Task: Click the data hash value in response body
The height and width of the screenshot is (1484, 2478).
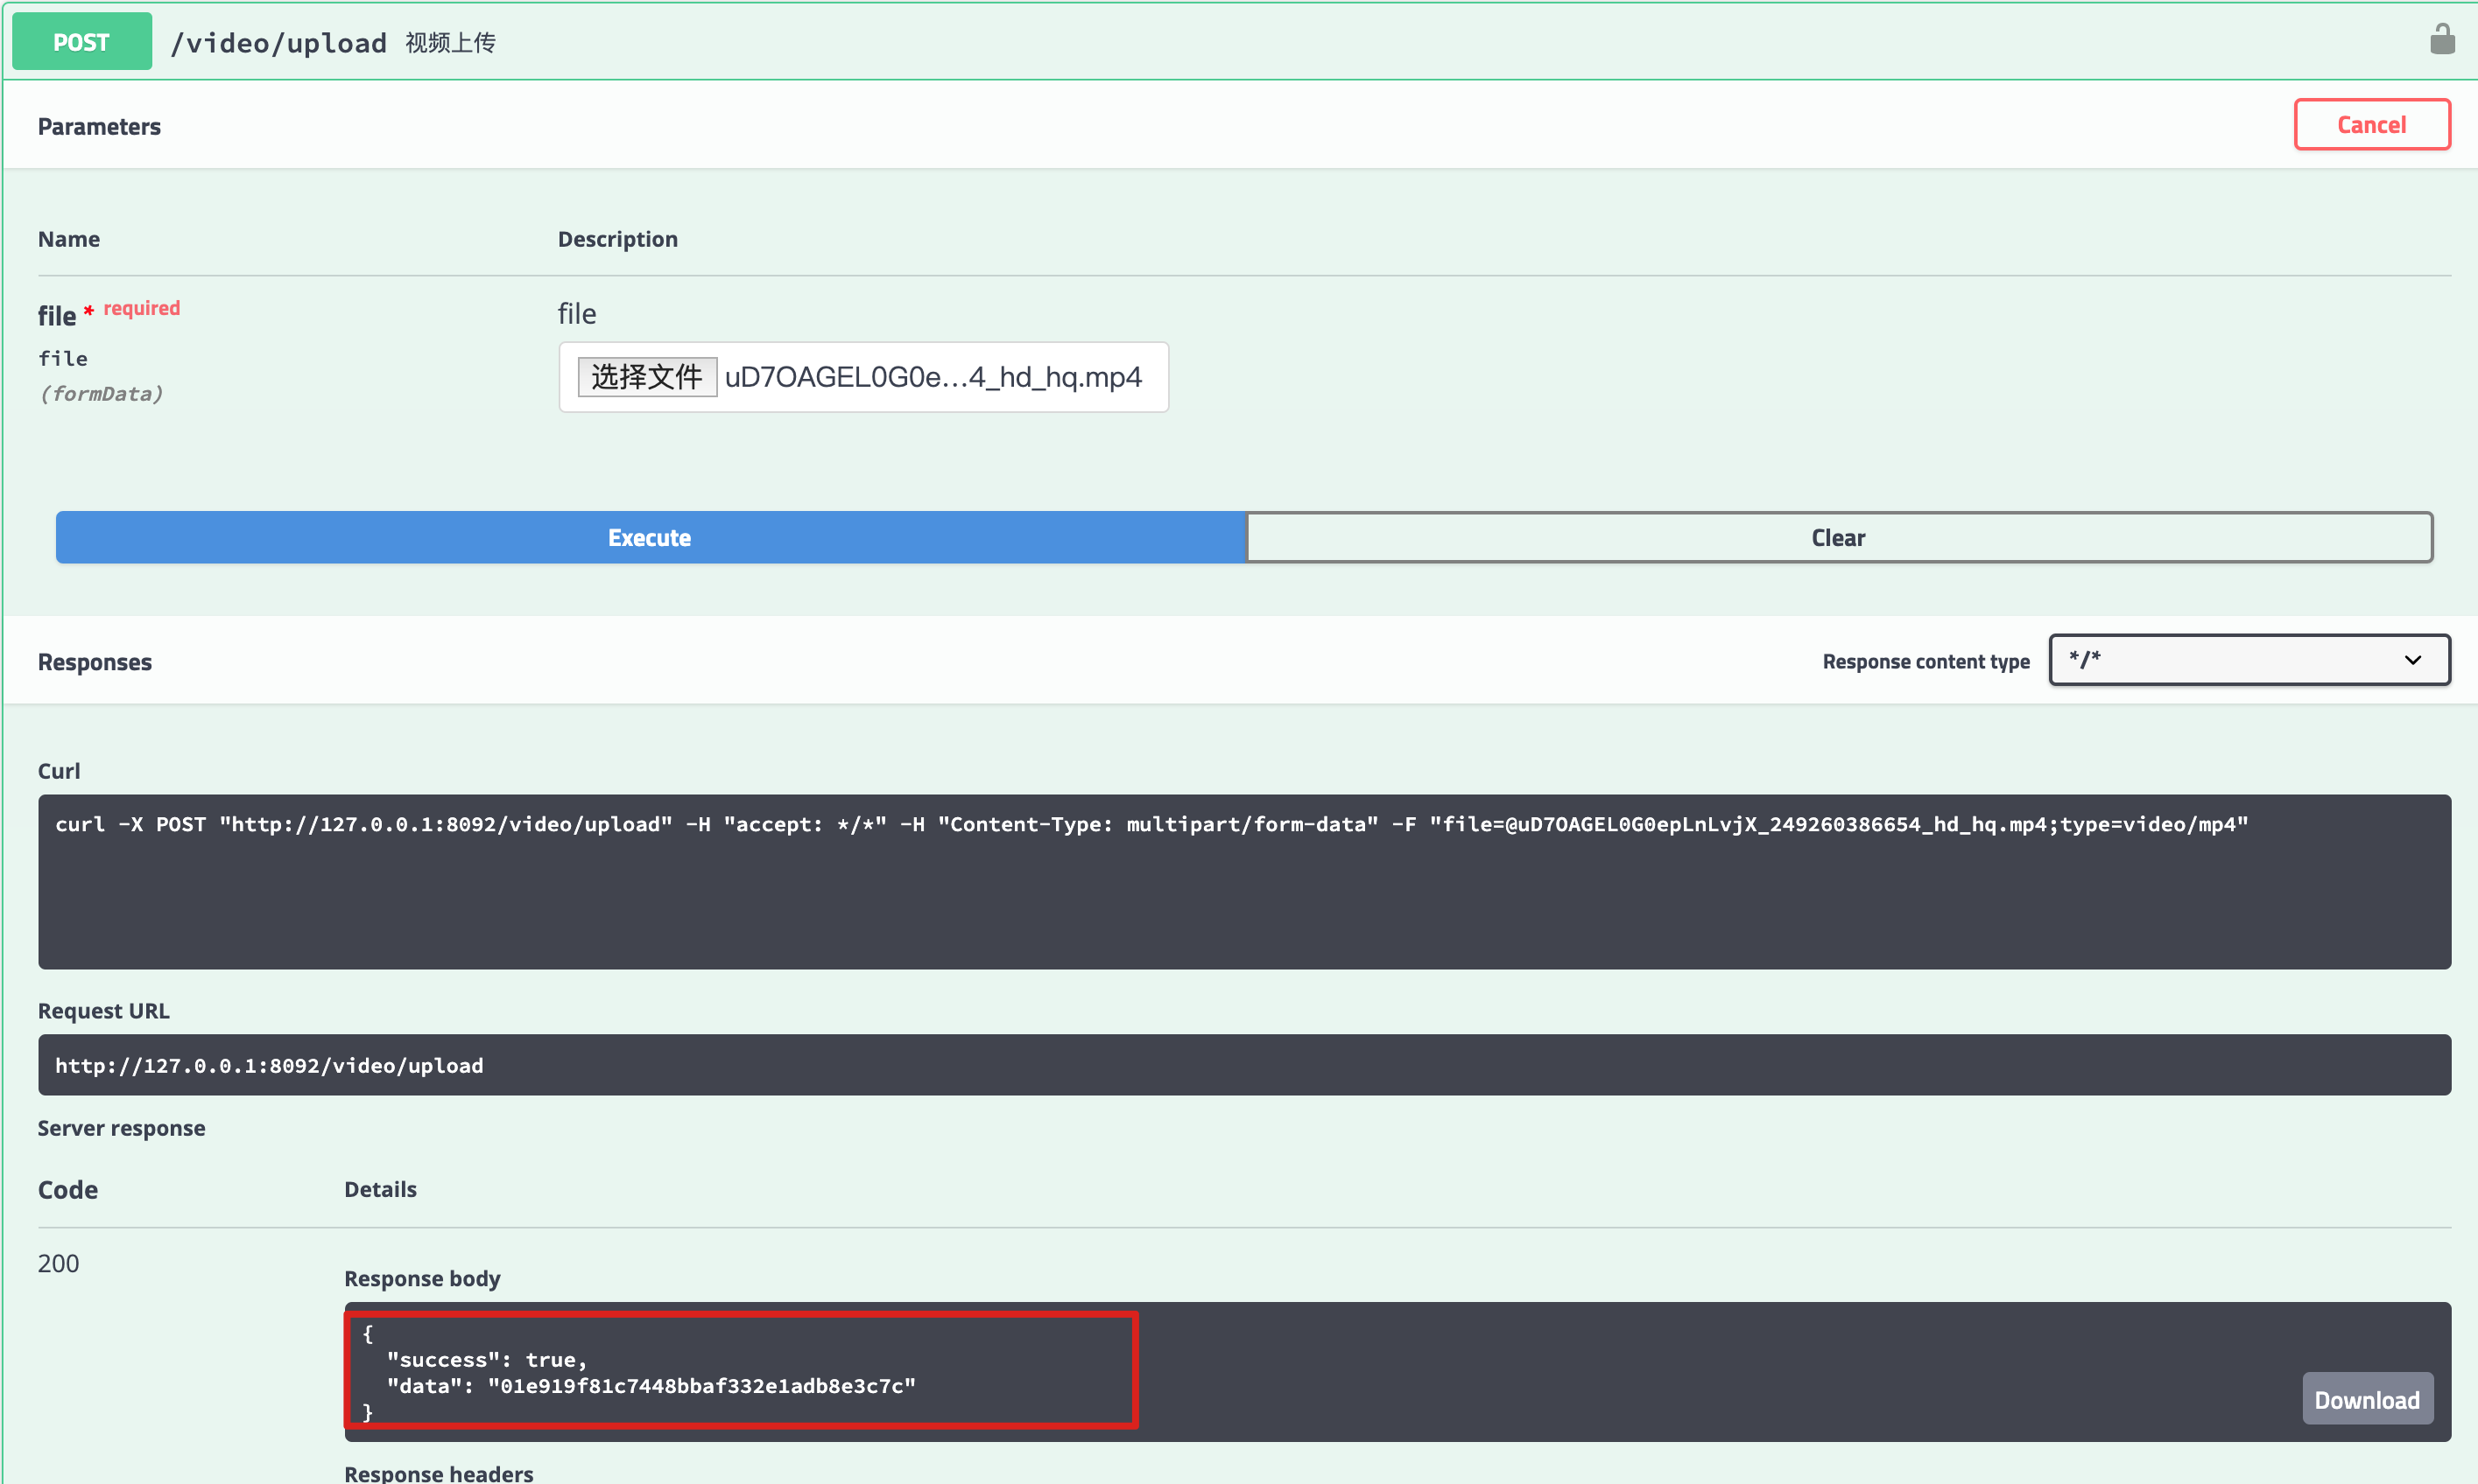Action: [x=707, y=1385]
